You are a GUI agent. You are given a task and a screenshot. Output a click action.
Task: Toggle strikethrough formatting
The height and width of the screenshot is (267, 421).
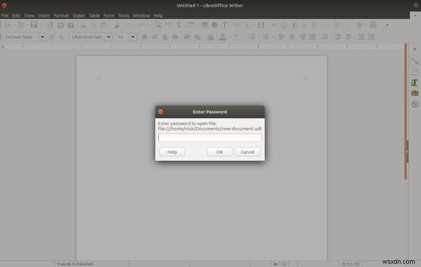click(175, 37)
